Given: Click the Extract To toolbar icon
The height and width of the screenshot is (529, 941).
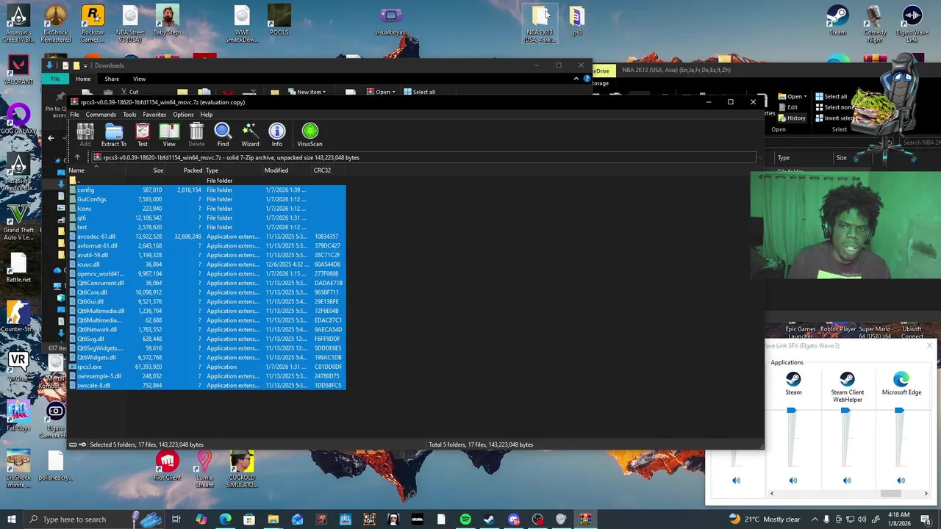Looking at the screenshot, I should (113, 134).
